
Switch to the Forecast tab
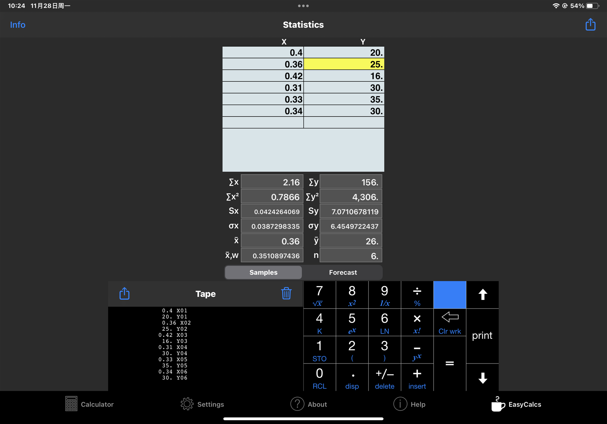[x=343, y=272]
